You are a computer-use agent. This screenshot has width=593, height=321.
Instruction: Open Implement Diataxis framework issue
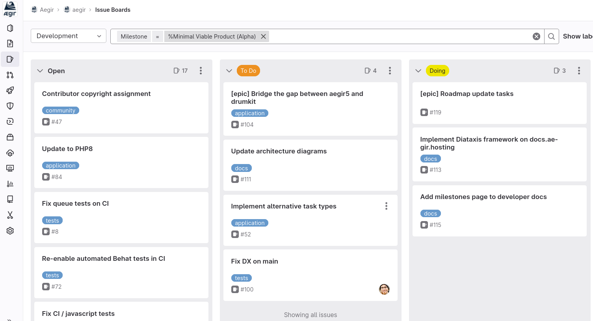coord(489,143)
